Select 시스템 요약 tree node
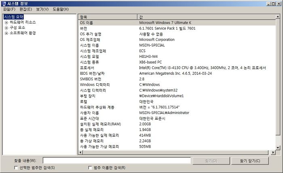This screenshot has height=173, width=283. (x=13, y=17)
